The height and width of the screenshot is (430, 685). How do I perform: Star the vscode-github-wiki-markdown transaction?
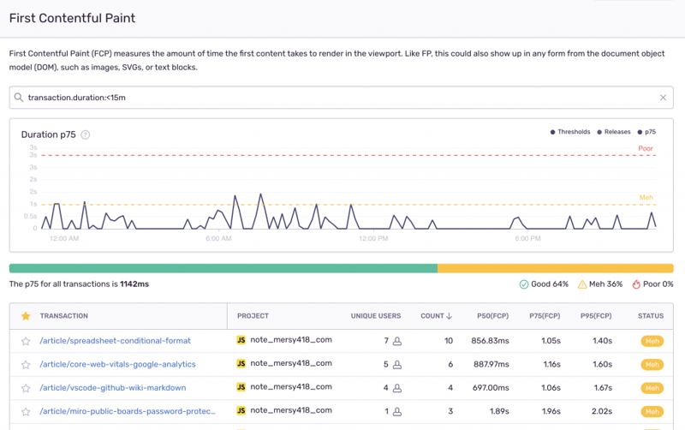(x=26, y=388)
